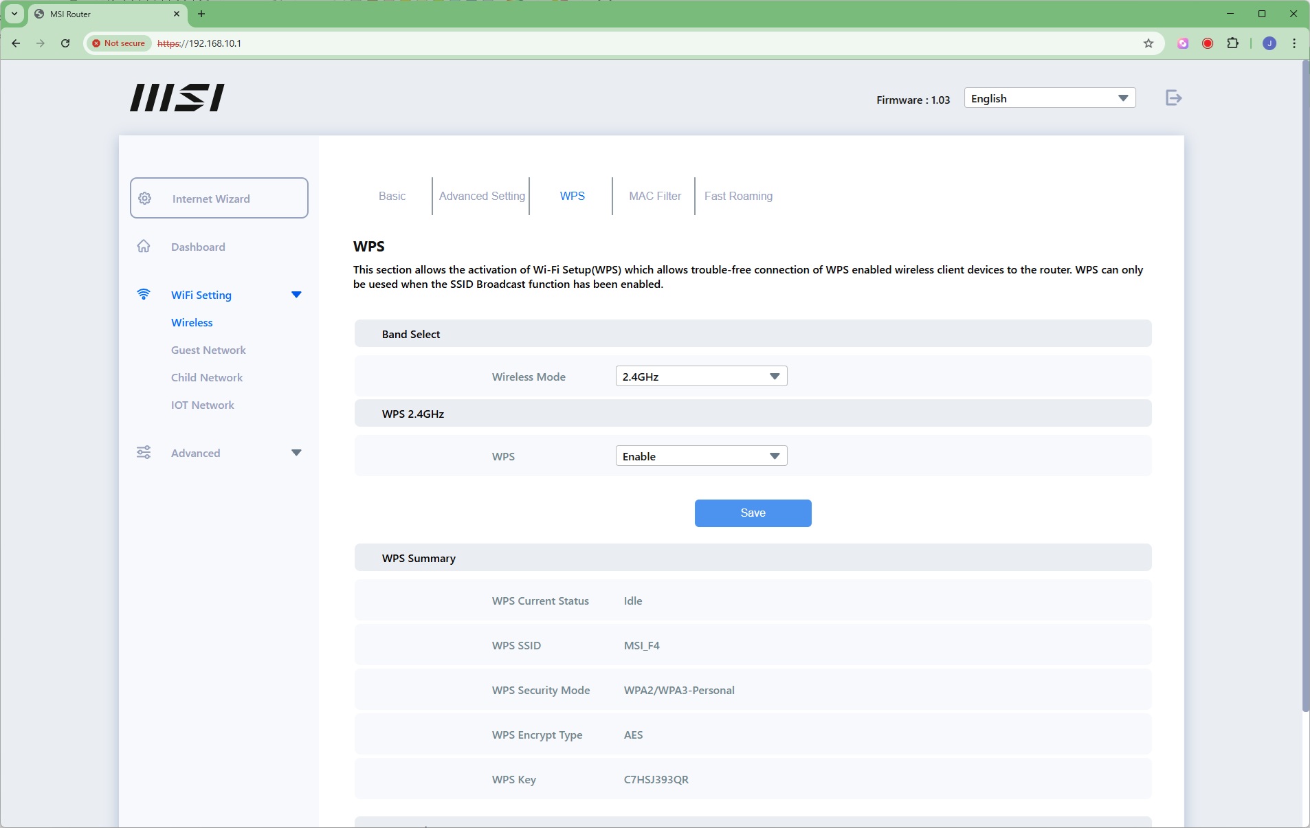Click the logout icon next to language selector
1310x828 pixels.
pos(1173,98)
